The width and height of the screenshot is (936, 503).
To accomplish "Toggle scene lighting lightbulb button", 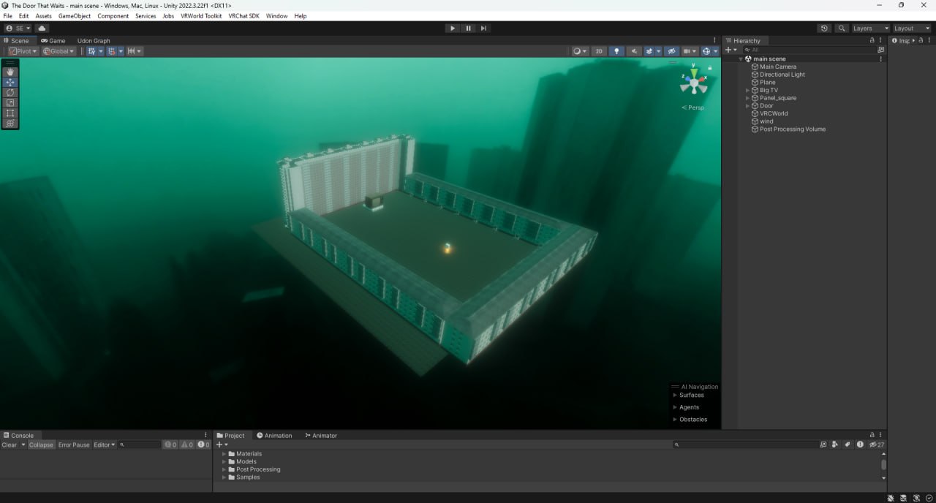I will 616,51.
